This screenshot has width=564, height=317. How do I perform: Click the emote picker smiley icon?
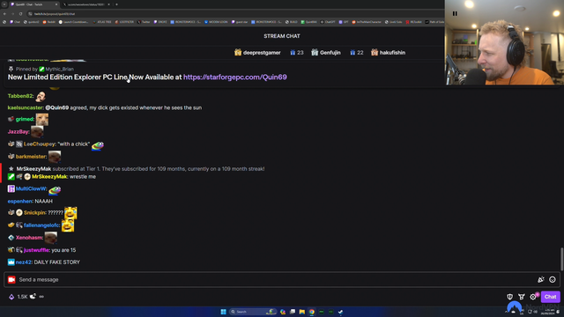[x=553, y=280]
